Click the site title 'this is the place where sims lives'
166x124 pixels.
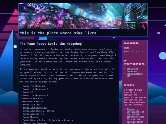pos(58,33)
